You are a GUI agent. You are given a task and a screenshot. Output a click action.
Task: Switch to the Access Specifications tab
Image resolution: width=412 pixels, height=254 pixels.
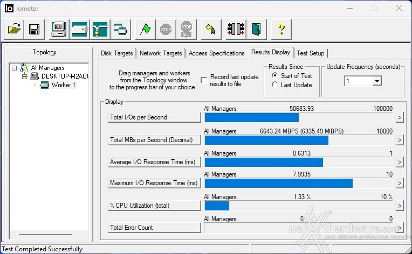216,53
